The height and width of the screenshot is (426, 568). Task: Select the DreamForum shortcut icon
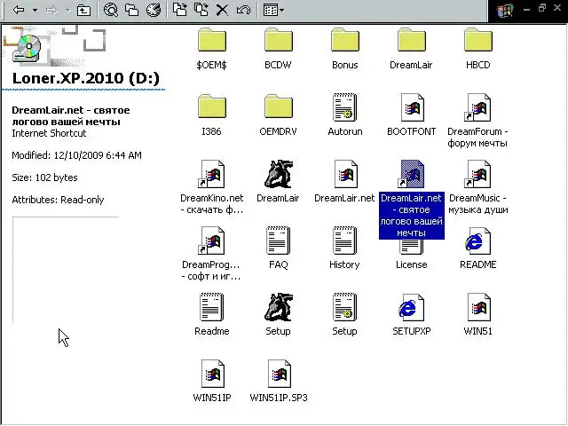477,121
